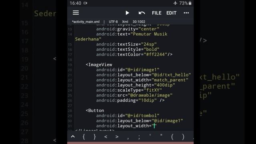Insert closing curly brace symbol
This screenshot has width=256, height=144.
[x=95, y=137]
